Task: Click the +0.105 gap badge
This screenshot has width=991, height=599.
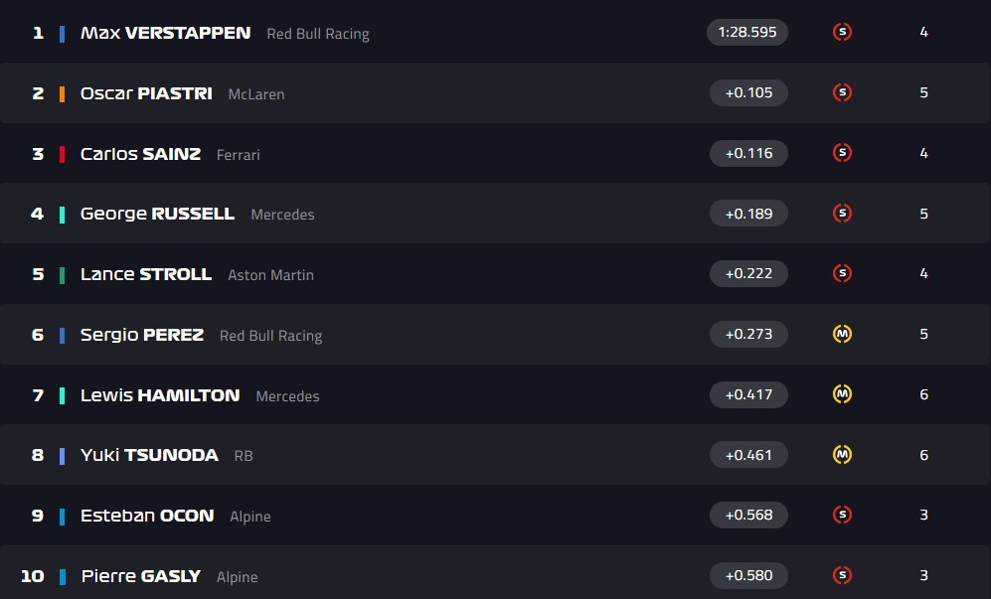Action: (x=748, y=92)
